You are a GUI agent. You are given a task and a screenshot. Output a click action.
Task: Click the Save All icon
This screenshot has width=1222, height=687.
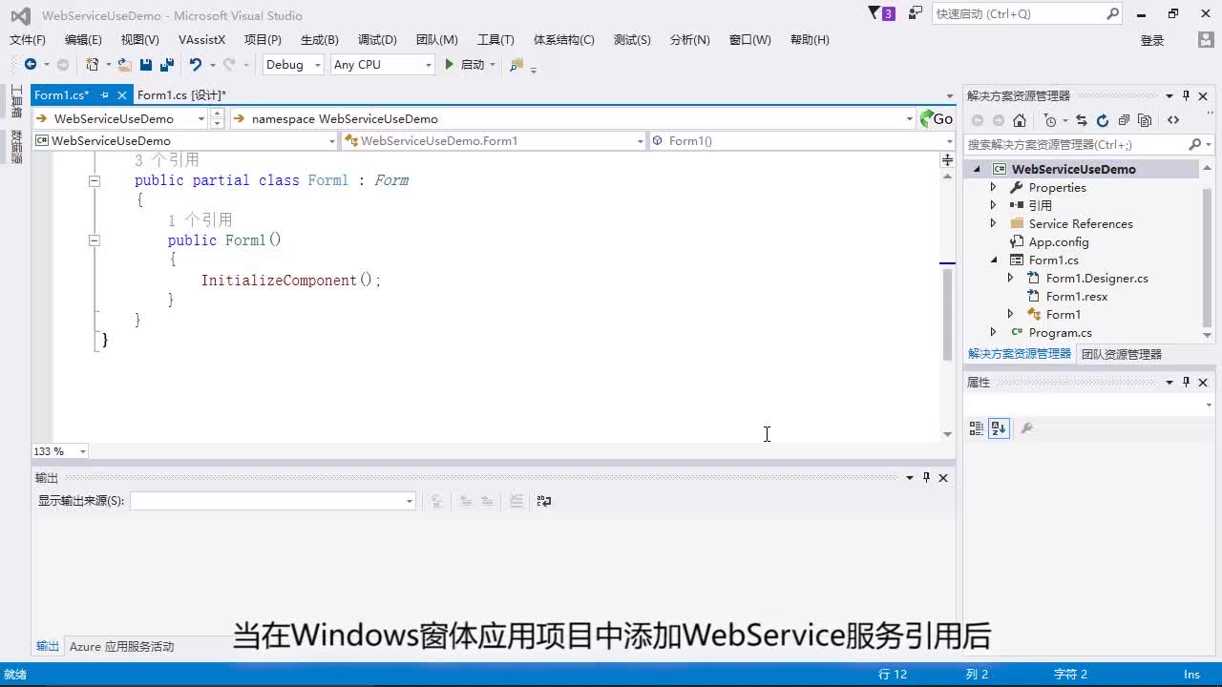point(167,64)
